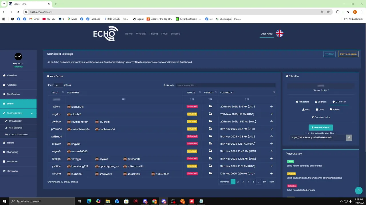Sort table by Visibility column
366x205 pixels.
pos(210,93)
